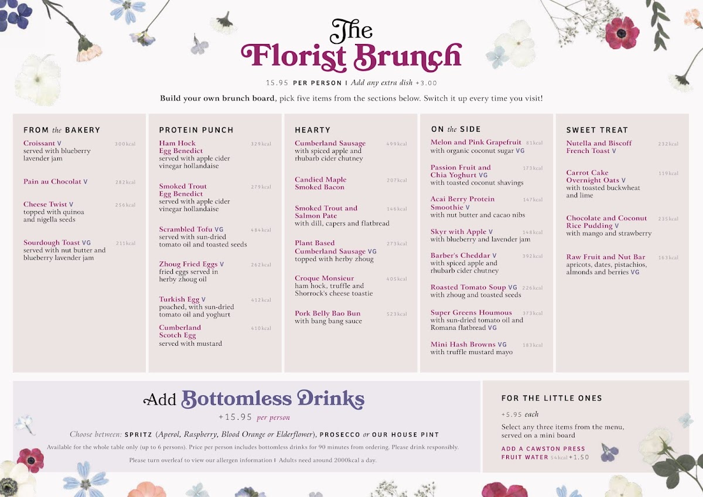Select Roasted Tomato Soup
Viewport: 703px width, 497px height.
click(x=468, y=288)
